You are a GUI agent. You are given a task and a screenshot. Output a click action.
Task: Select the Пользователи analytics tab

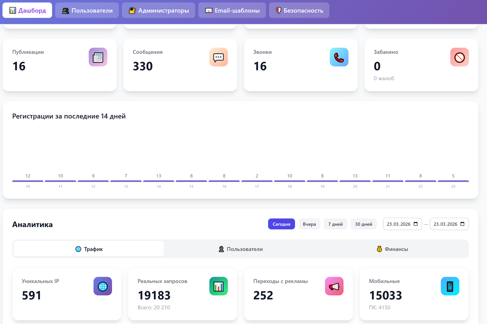tap(240, 249)
